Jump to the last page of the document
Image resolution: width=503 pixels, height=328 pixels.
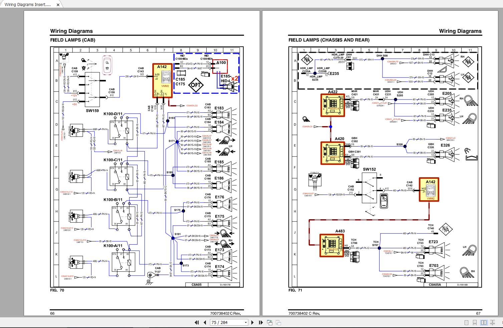coord(261,323)
